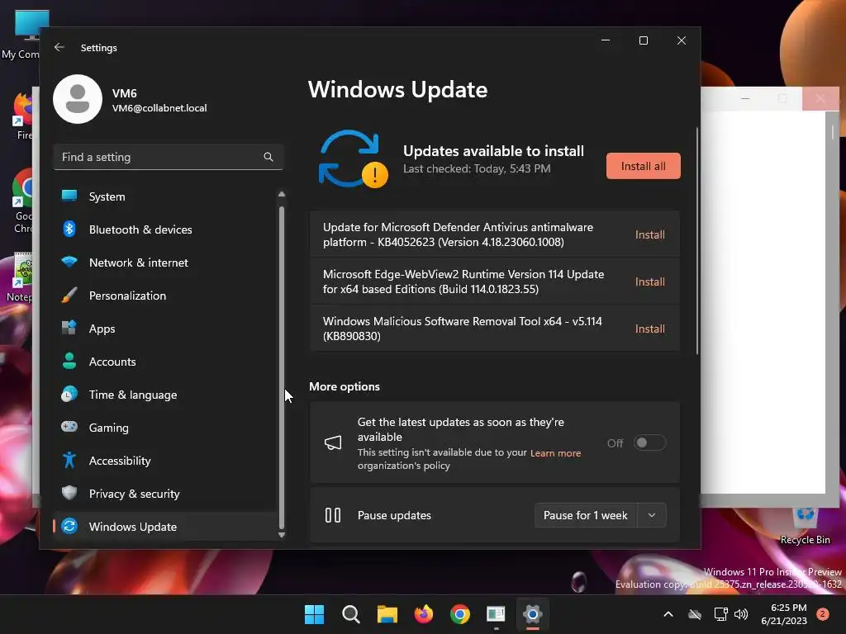This screenshot has width=846, height=634.
Task: Click the Bluetooth icon in sidebar
Action: coord(69,229)
